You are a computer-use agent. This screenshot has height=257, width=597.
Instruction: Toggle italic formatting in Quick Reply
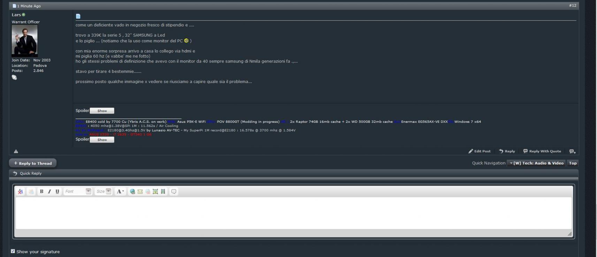point(49,191)
